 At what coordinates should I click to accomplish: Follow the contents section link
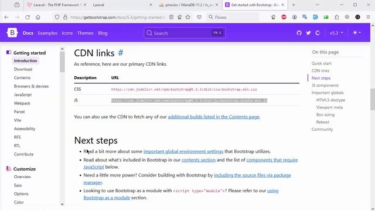[x=198, y=160]
